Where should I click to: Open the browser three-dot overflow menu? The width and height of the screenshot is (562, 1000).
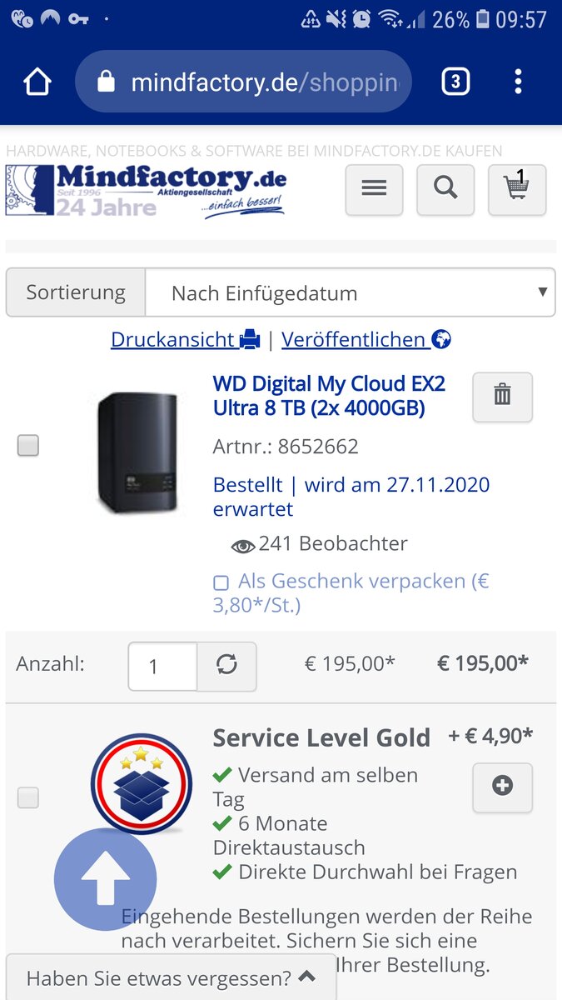[518, 82]
